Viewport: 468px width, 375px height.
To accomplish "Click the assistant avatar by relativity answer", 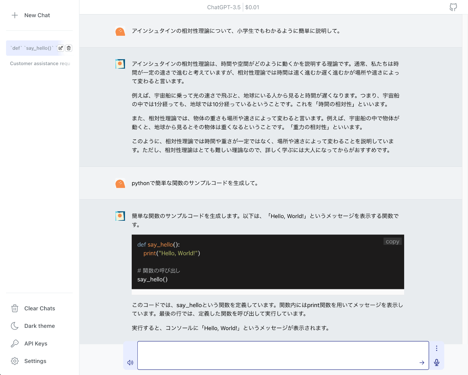I will pos(120,64).
